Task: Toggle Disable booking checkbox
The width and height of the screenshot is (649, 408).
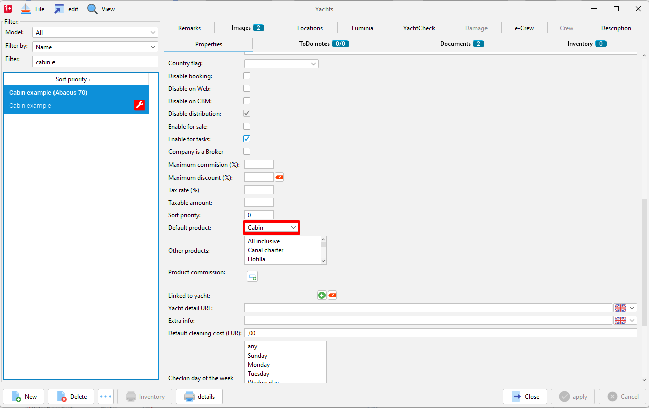Action: (x=247, y=76)
